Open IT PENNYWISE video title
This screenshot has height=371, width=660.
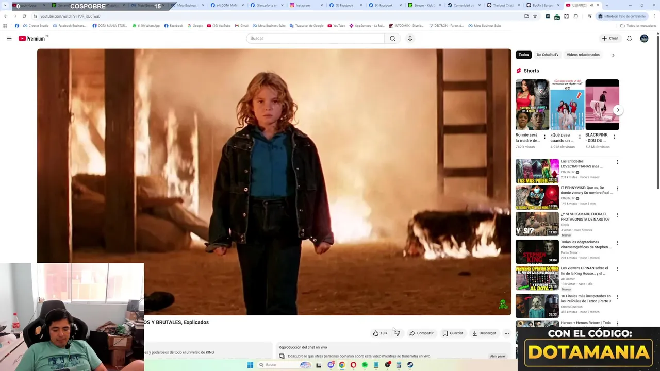[587, 190]
